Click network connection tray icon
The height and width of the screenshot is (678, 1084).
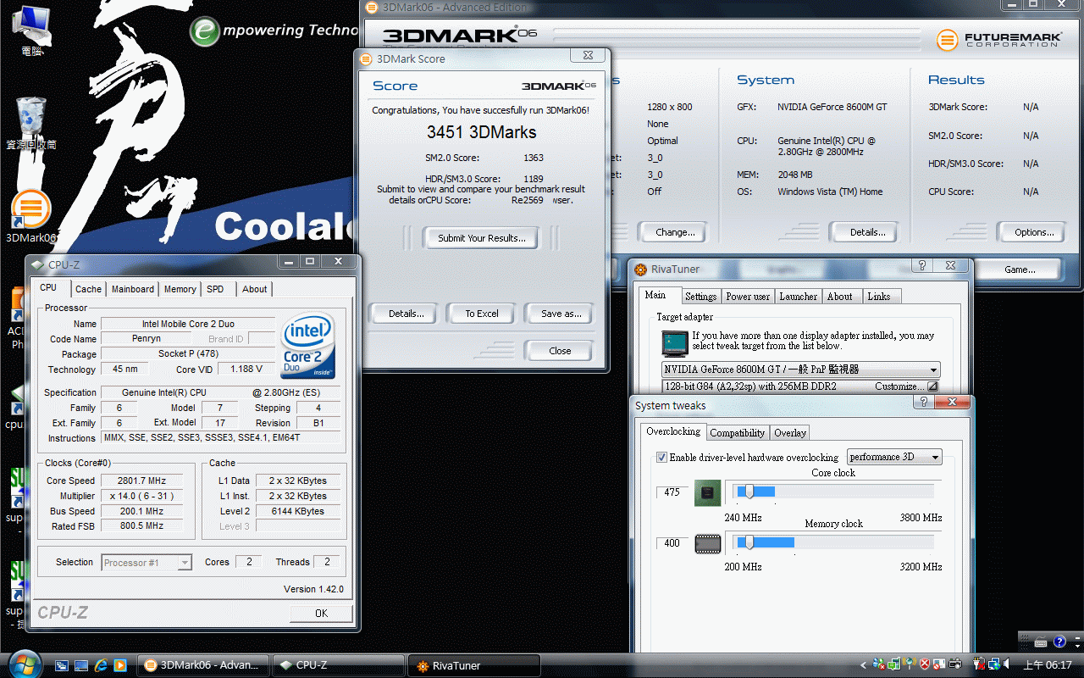click(993, 665)
